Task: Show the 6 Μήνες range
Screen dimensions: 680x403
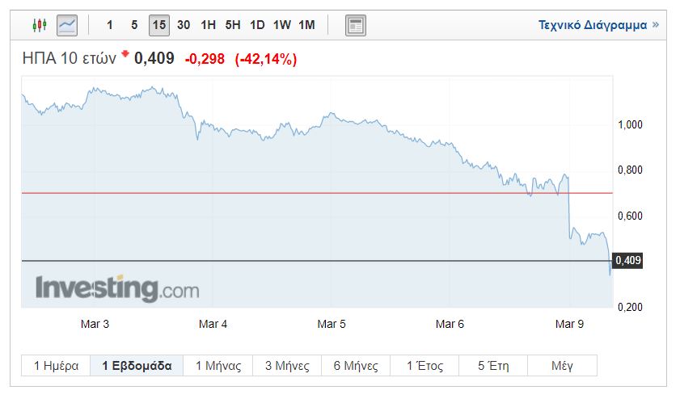Action: (355, 366)
